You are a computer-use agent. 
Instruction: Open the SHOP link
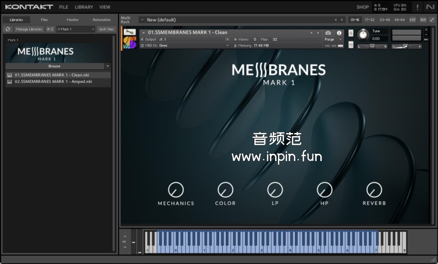click(363, 7)
